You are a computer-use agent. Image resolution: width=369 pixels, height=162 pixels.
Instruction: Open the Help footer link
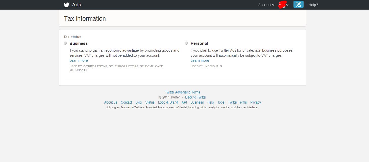click(x=211, y=102)
